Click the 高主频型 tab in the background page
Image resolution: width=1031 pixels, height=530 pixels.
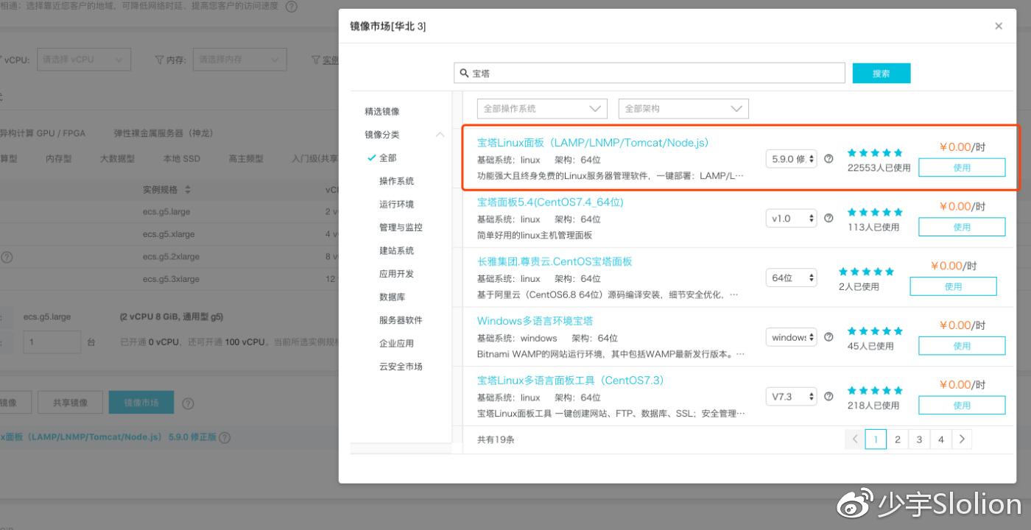(x=247, y=158)
